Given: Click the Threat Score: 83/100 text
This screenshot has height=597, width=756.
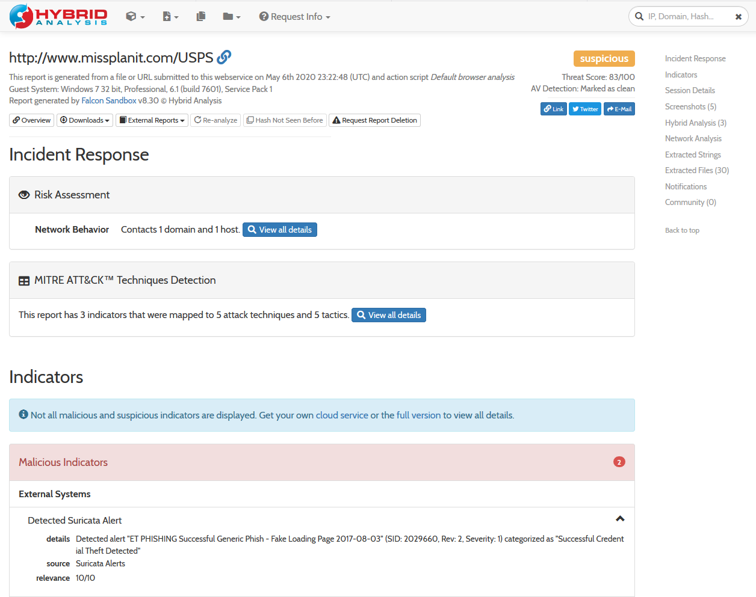Looking at the screenshot, I should (x=598, y=77).
